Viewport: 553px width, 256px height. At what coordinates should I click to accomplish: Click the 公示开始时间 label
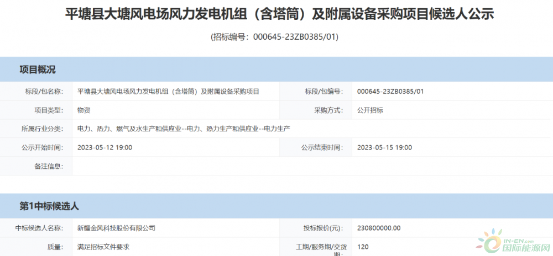pyautogui.click(x=43, y=148)
